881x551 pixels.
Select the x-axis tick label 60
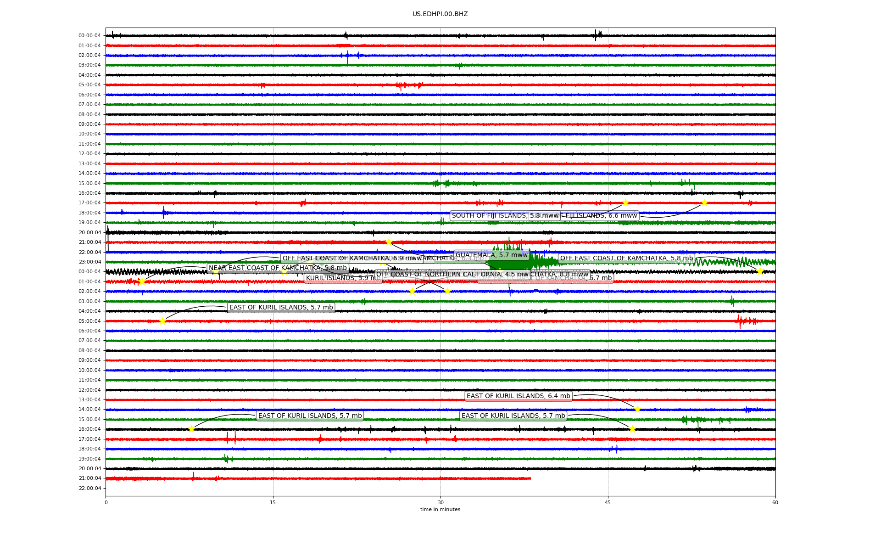[775, 502]
